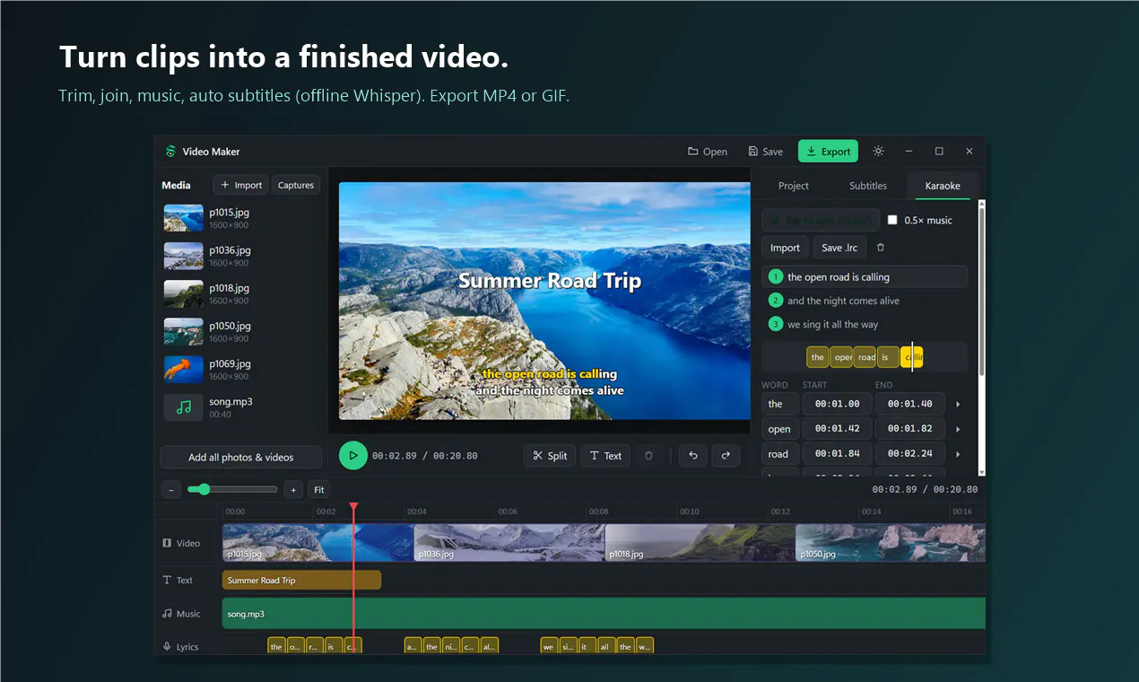The width and height of the screenshot is (1139, 682).
Task: Enable the 0.5× music checkbox
Action: point(892,220)
